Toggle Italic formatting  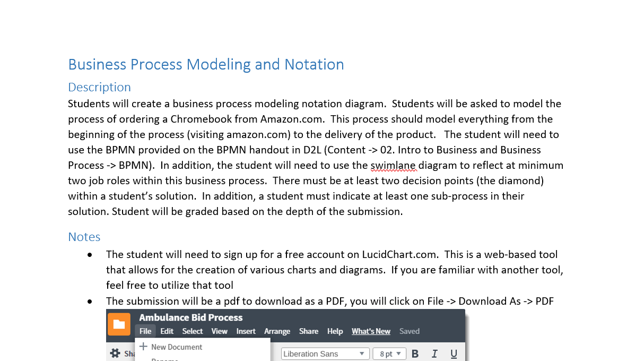[434, 353]
